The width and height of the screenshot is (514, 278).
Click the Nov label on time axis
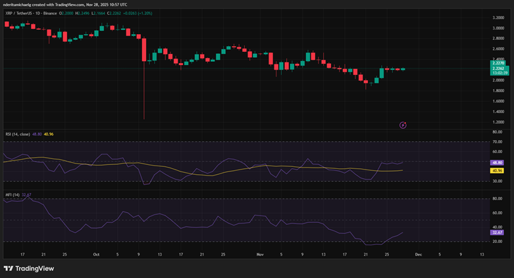(x=260, y=253)
